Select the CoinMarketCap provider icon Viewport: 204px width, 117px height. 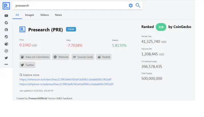pos(6,51)
